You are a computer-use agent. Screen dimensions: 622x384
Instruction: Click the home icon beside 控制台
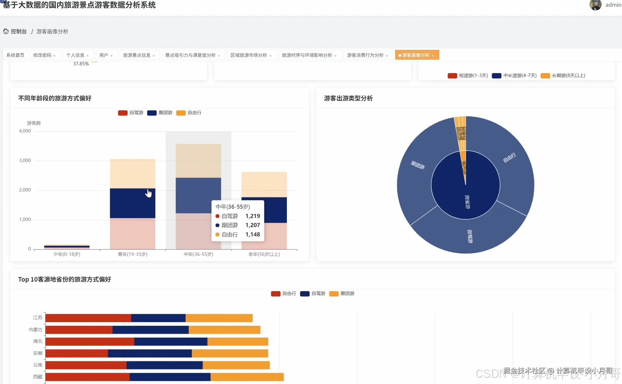(6, 31)
